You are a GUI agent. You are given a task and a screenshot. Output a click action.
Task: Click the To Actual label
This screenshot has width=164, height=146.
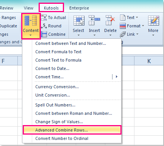pos(57,17)
